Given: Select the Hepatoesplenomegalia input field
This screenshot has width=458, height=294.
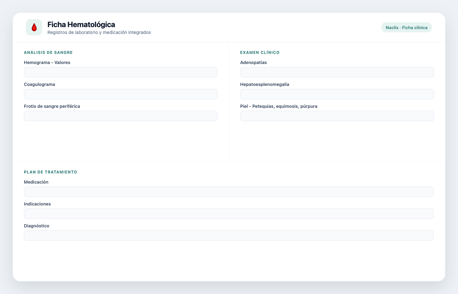Looking at the screenshot, I should tap(337, 94).
